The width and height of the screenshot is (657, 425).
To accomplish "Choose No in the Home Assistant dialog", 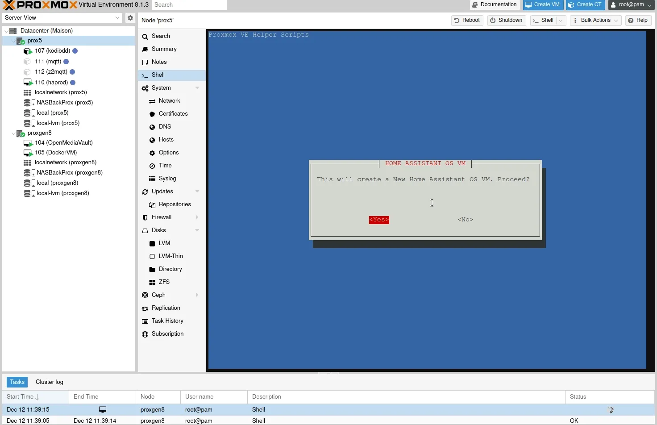I will 465,220.
